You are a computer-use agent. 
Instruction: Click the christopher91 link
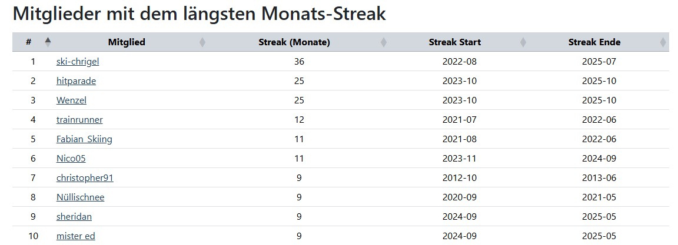85,177
